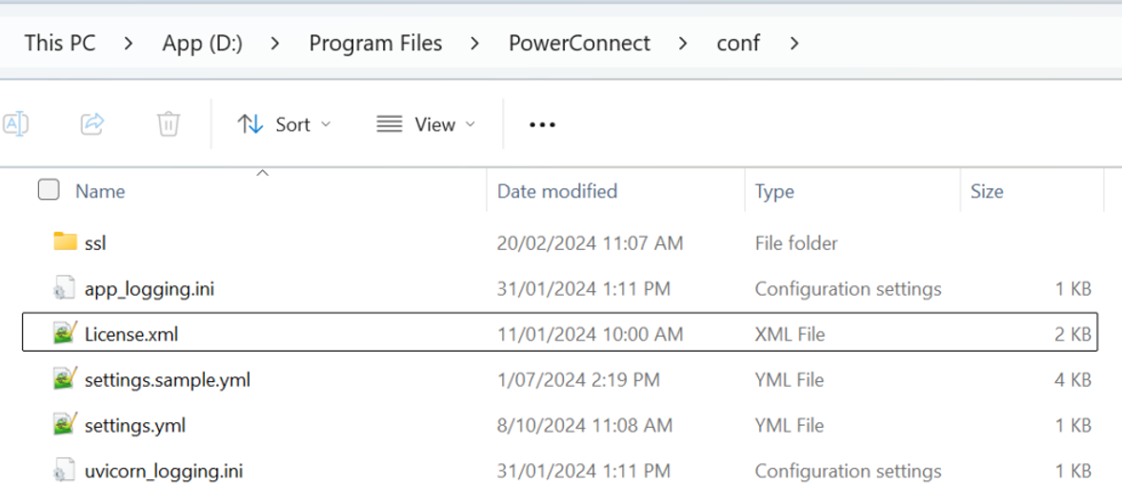Select the License.xml file name

pos(130,334)
